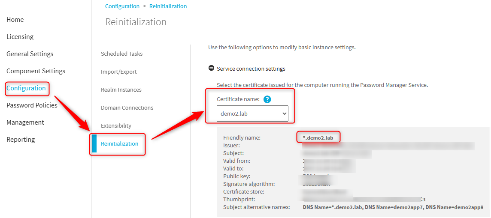Screen dimensions: 491x218
Task: Navigate to Password Policies
Action: [x=32, y=105]
